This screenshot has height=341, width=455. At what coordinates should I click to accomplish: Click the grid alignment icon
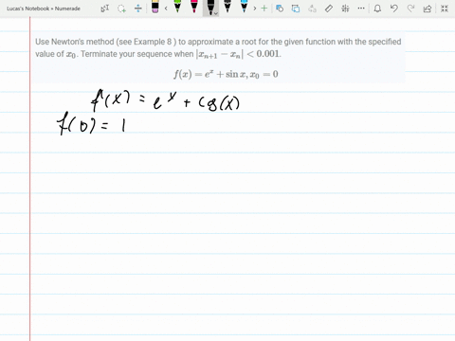pyautogui.click(x=345, y=9)
